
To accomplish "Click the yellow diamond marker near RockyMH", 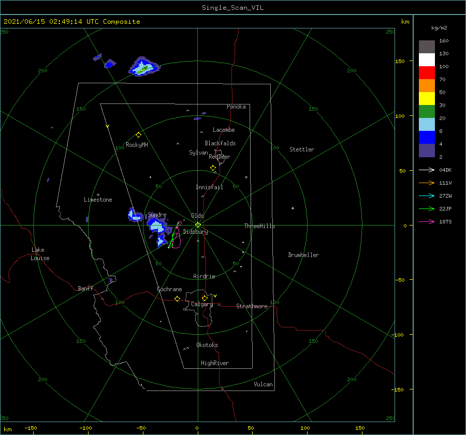I will (138, 135).
